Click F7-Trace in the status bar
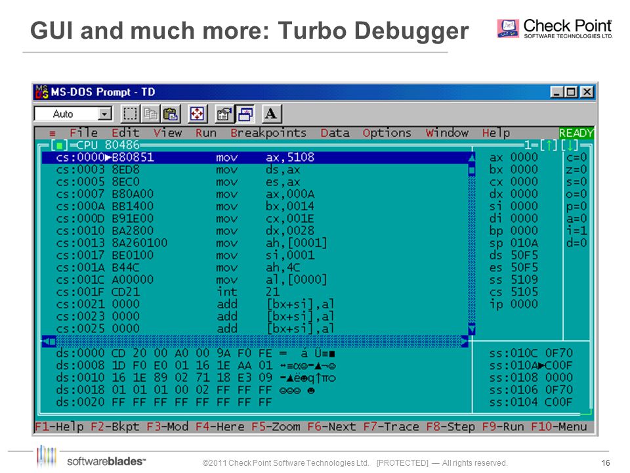The height and width of the screenshot is (473, 630). point(391,426)
